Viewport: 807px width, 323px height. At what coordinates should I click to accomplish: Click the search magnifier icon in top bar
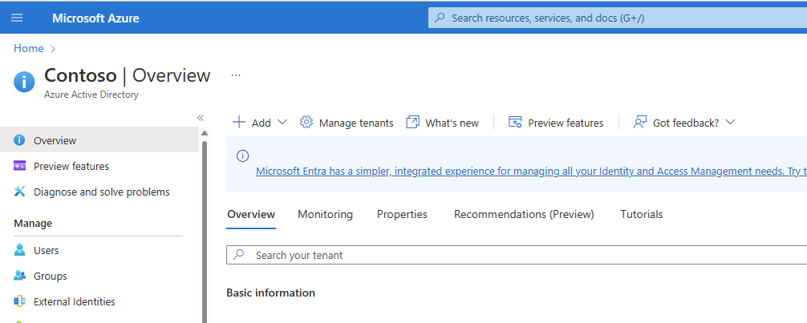440,18
